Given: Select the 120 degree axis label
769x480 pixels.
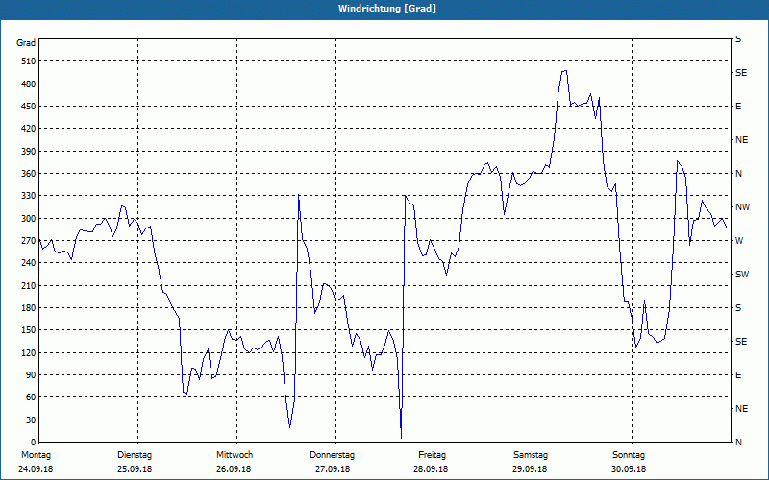Looking at the screenshot, I should point(29,352).
